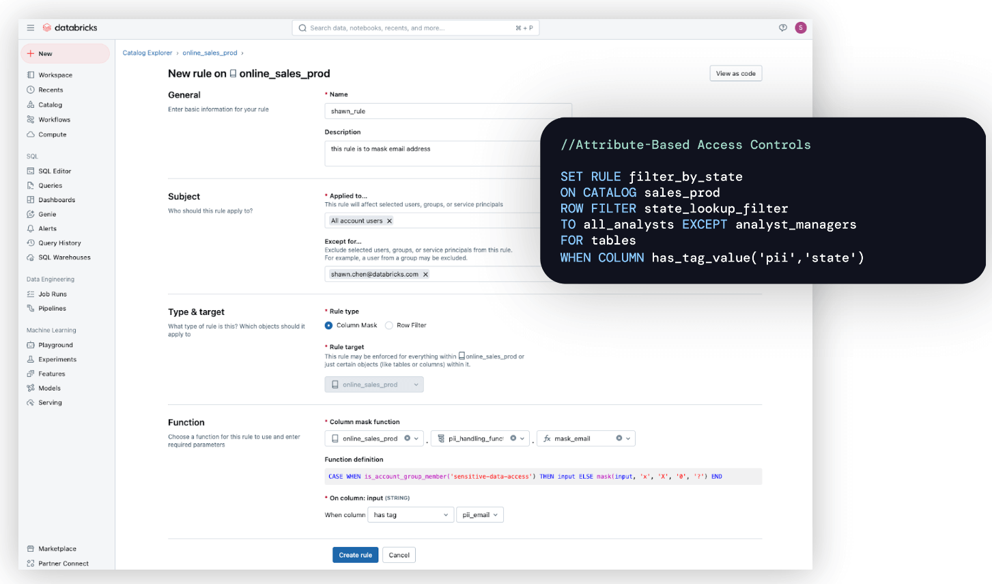Select the Row Filter rule type
Screen dimensions: 992x584
click(x=388, y=325)
